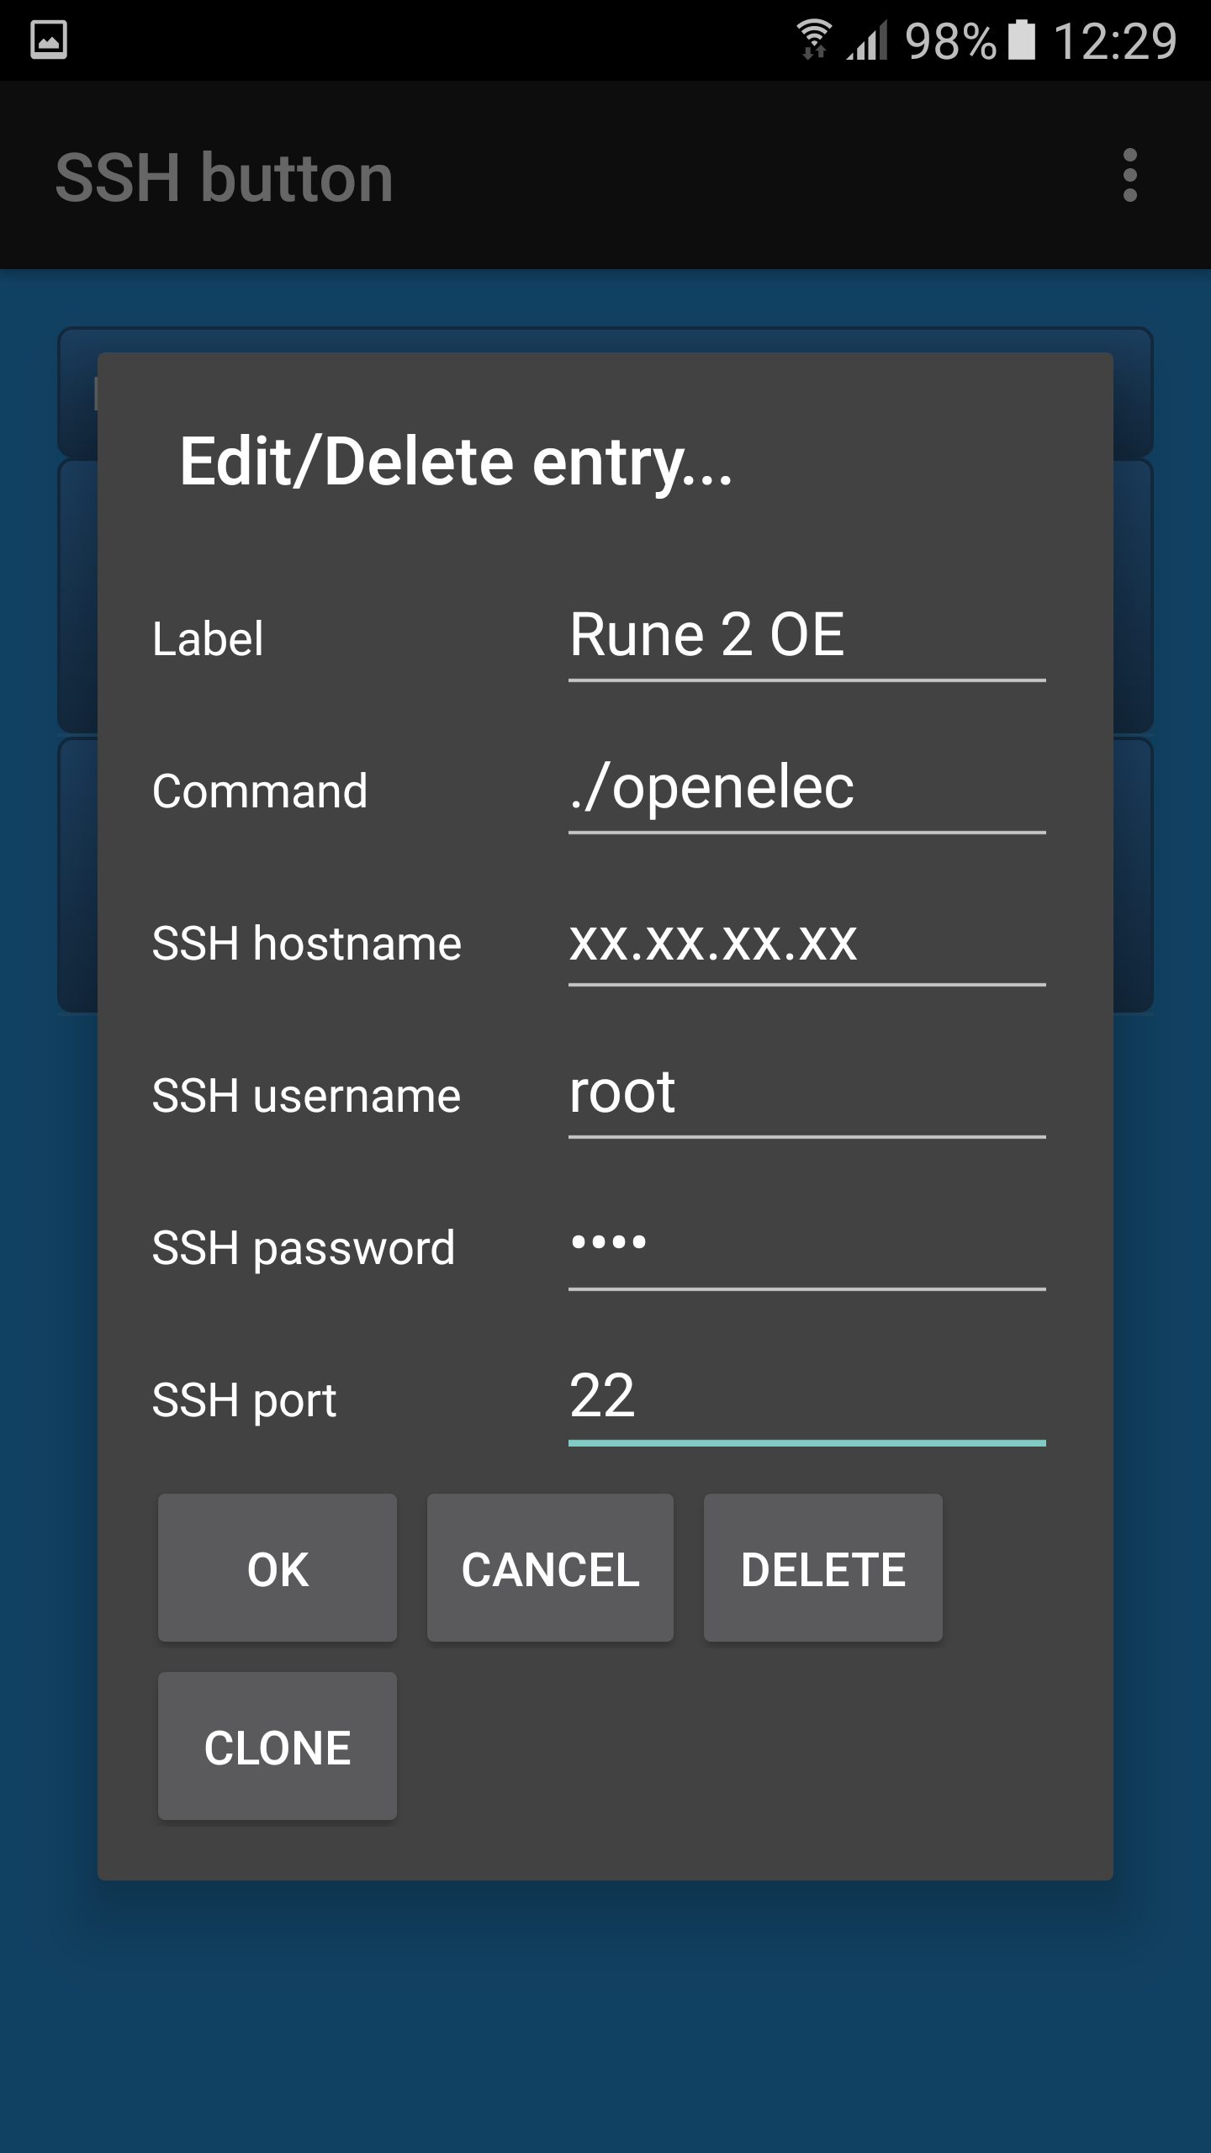Tap the battery icon in status bar

[x=1021, y=40]
